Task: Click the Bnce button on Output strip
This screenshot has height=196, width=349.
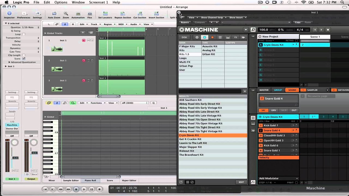Action: point(34,174)
